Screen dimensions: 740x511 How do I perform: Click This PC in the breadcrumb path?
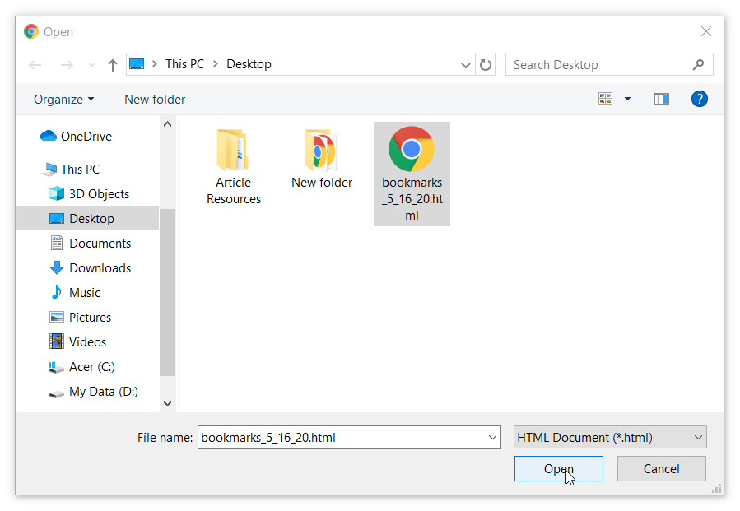pos(184,63)
